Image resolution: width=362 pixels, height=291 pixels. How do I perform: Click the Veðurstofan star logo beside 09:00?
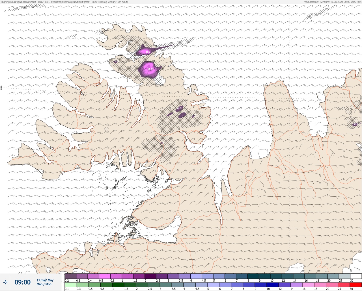click(x=5, y=282)
